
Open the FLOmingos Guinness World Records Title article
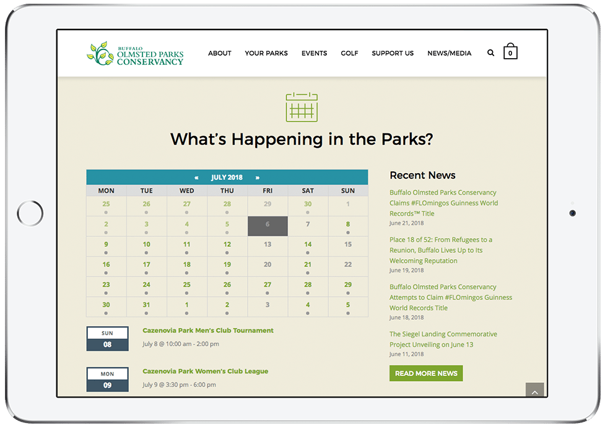(443, 203)
